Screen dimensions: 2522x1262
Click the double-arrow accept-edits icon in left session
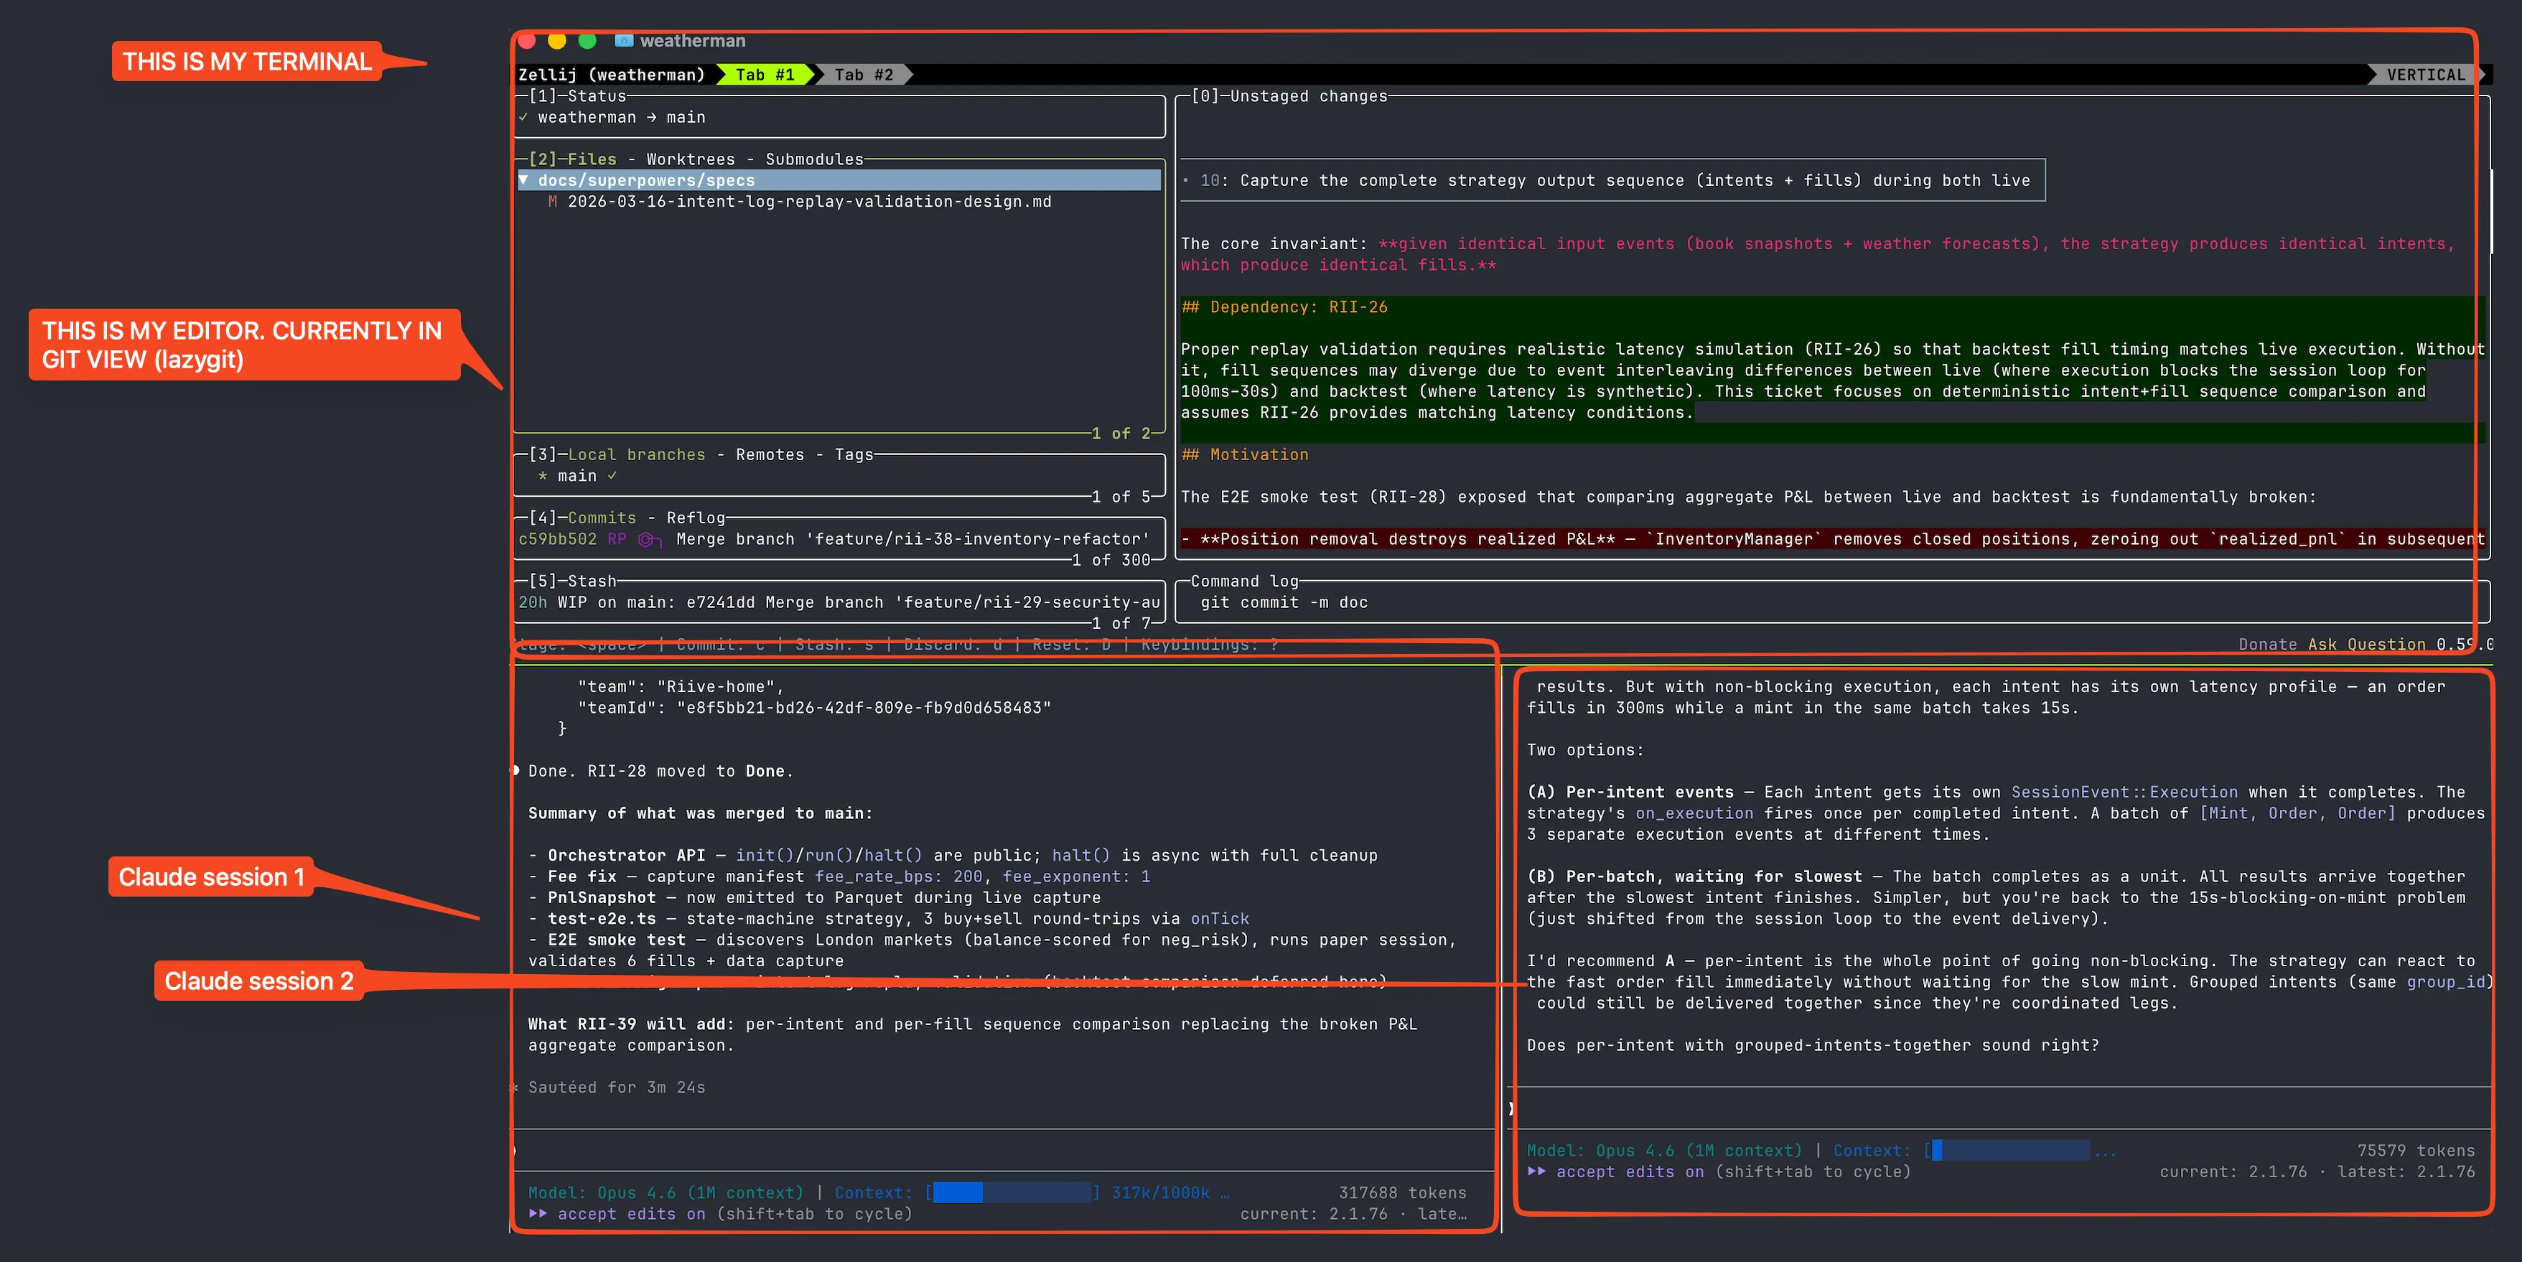point(539,1214)
